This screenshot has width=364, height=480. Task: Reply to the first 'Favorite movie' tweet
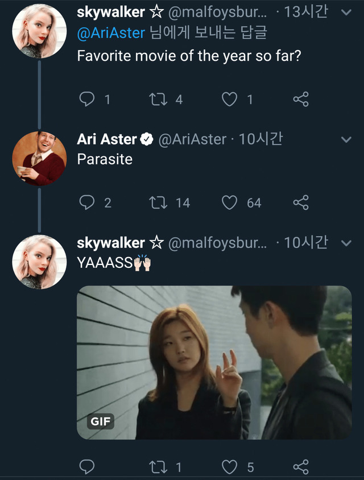(86, 100)
